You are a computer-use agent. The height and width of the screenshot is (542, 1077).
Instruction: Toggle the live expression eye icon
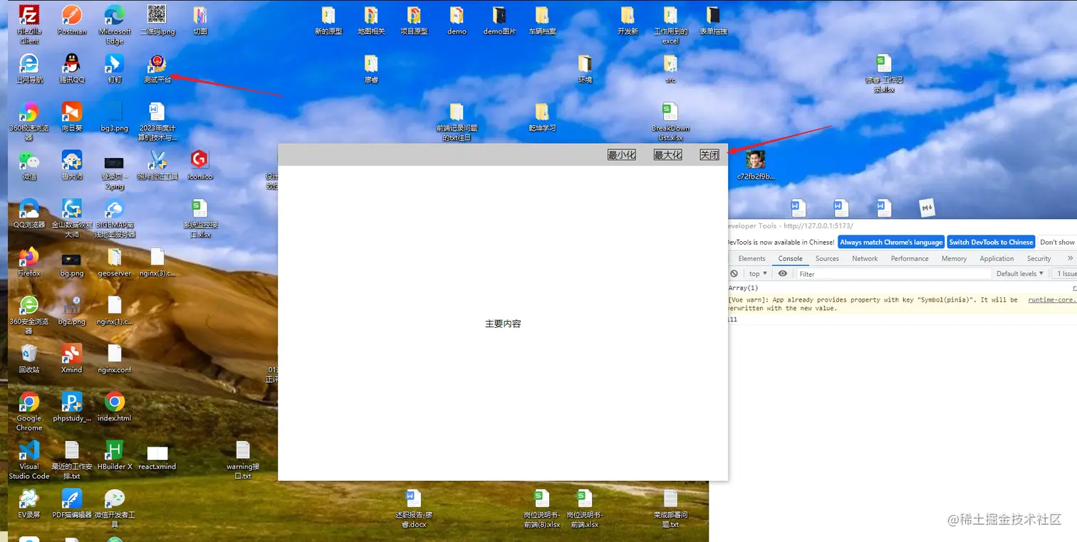[x=783, y=274]
